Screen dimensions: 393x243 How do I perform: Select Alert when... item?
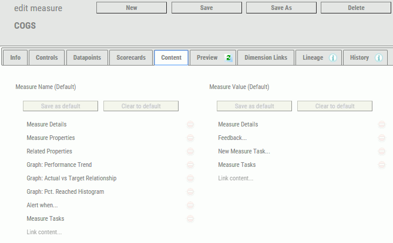pyautogui.click(x=42, y=206)
